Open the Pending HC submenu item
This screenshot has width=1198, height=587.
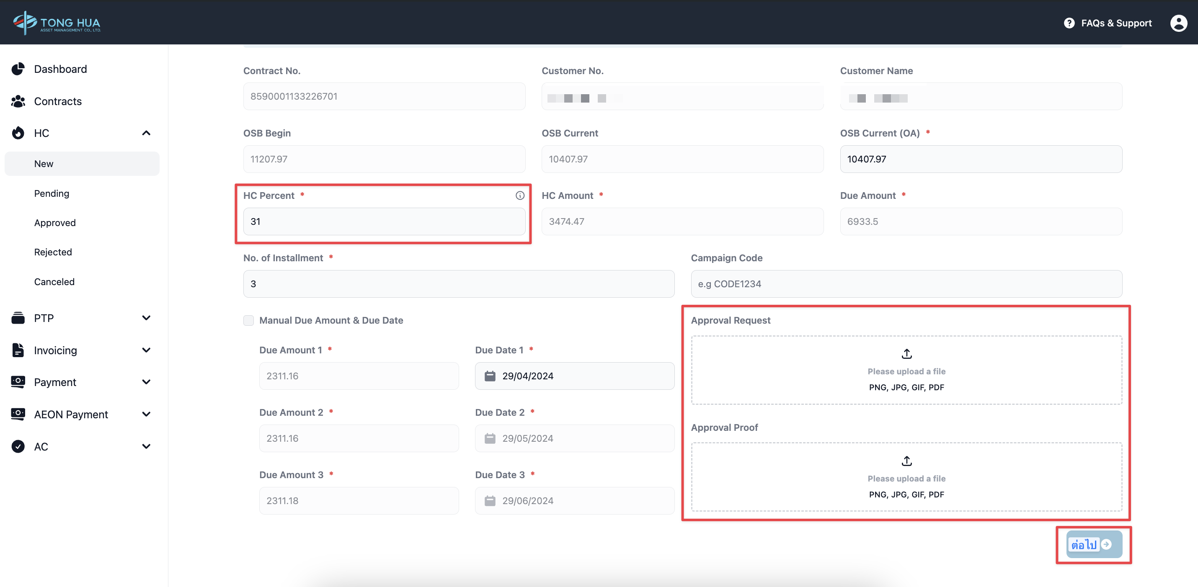(52, 193)
